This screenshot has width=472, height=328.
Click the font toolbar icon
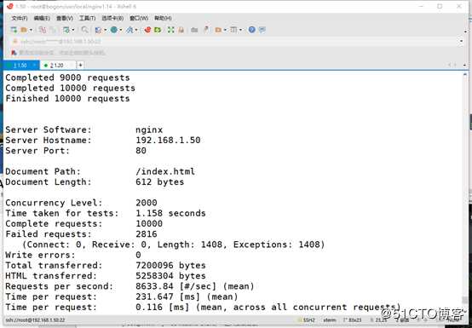tap(130, 30)
